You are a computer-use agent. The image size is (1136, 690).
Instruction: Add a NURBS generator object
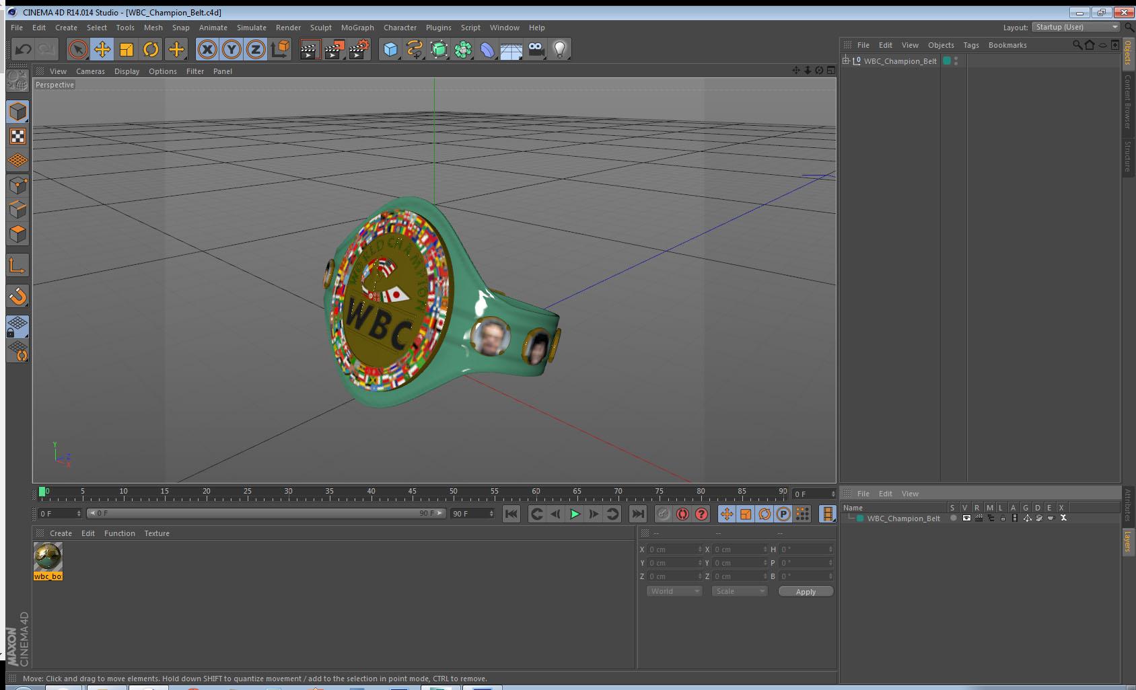(439, 49)
